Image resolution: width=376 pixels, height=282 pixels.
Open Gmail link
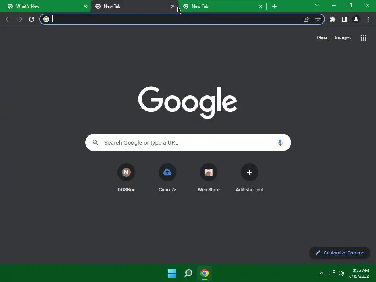[323, 38]
